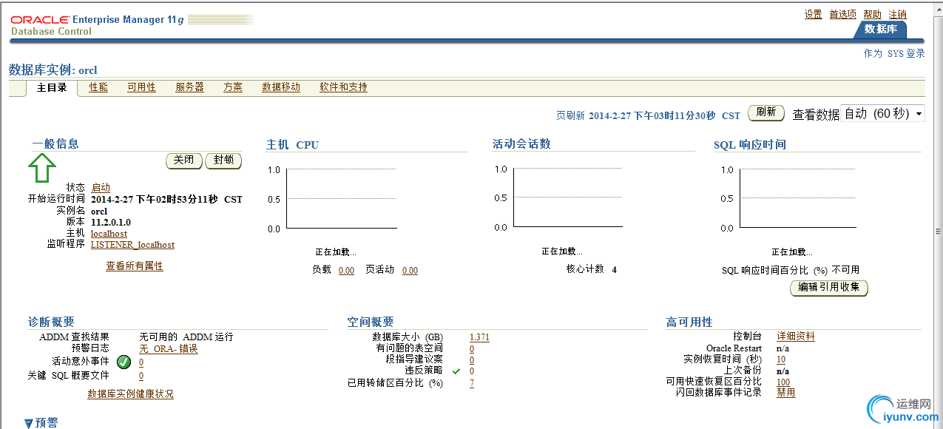The image size is (943, 429).
Task: Click the 封锁 button
Action: tap(223, 161)
